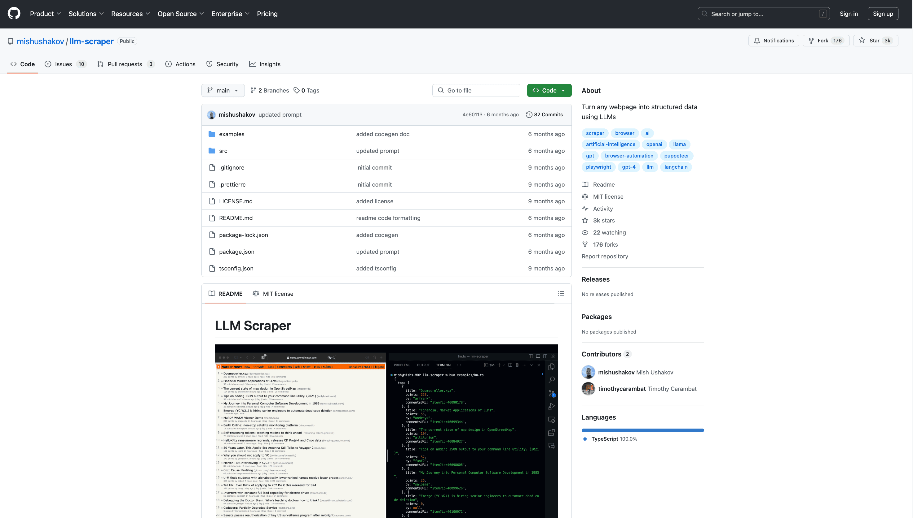Open the README outline list icon
The image size is (913, 518).
point(561,294)
